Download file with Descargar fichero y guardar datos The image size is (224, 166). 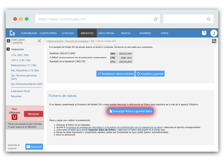[x=131, y=111]
